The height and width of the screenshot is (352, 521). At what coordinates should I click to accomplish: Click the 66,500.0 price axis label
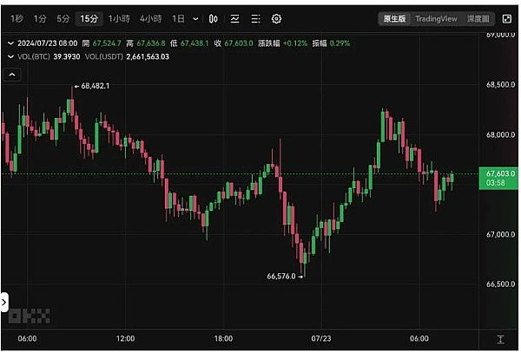[500, 284]
